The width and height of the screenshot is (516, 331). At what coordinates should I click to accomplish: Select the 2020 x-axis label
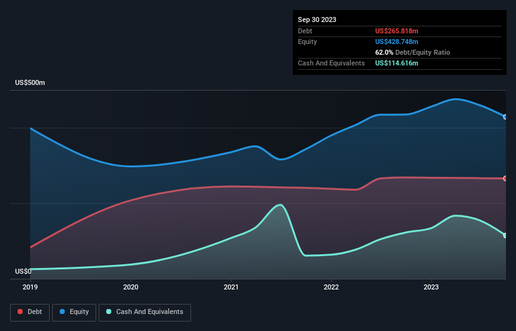[131, 287]
